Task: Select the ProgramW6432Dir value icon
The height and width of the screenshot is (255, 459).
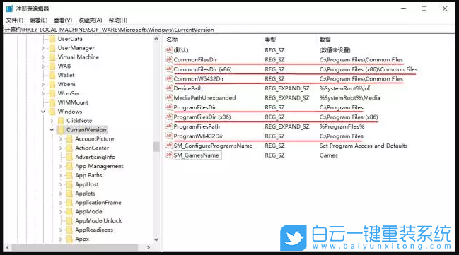Action: point(169,136)
